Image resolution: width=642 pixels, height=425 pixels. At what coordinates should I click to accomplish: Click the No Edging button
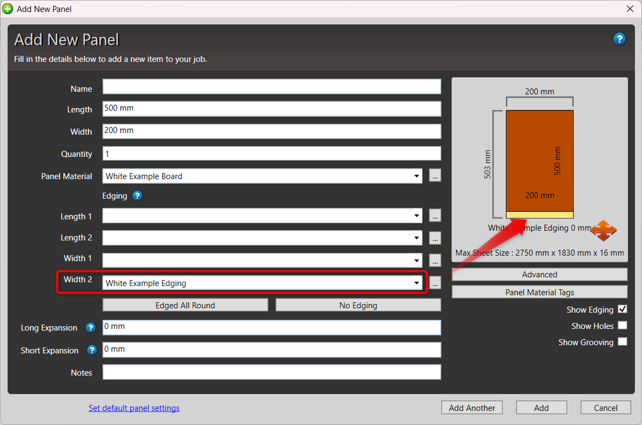[358, 305]
